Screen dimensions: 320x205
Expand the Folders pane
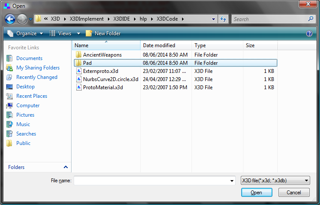[66, 167]
